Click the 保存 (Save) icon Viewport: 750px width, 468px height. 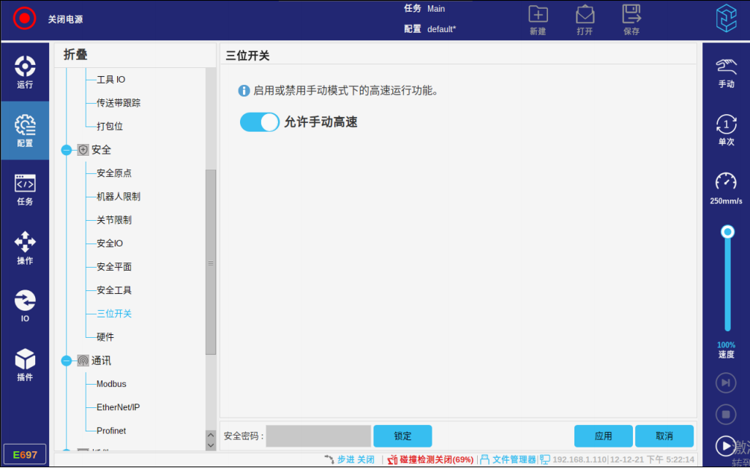point(631,19)
